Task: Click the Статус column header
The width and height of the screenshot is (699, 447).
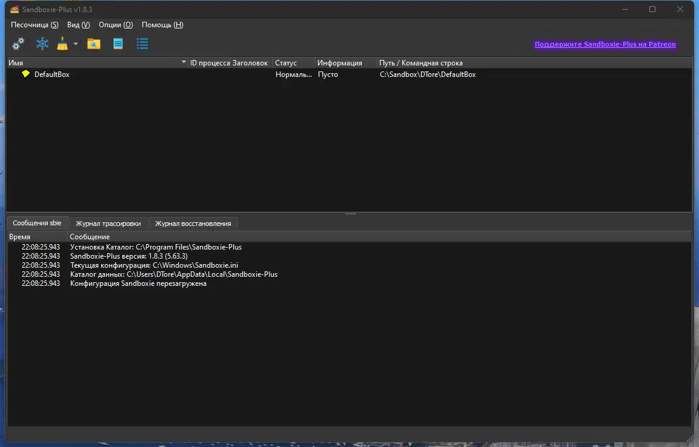Action: pos(294,63)
